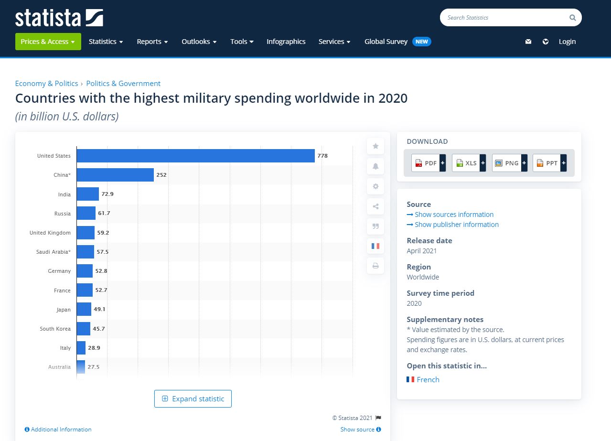Open the Infographics menu item
Viewport: 611px width, 441px height.
click(x=286, y=42)
